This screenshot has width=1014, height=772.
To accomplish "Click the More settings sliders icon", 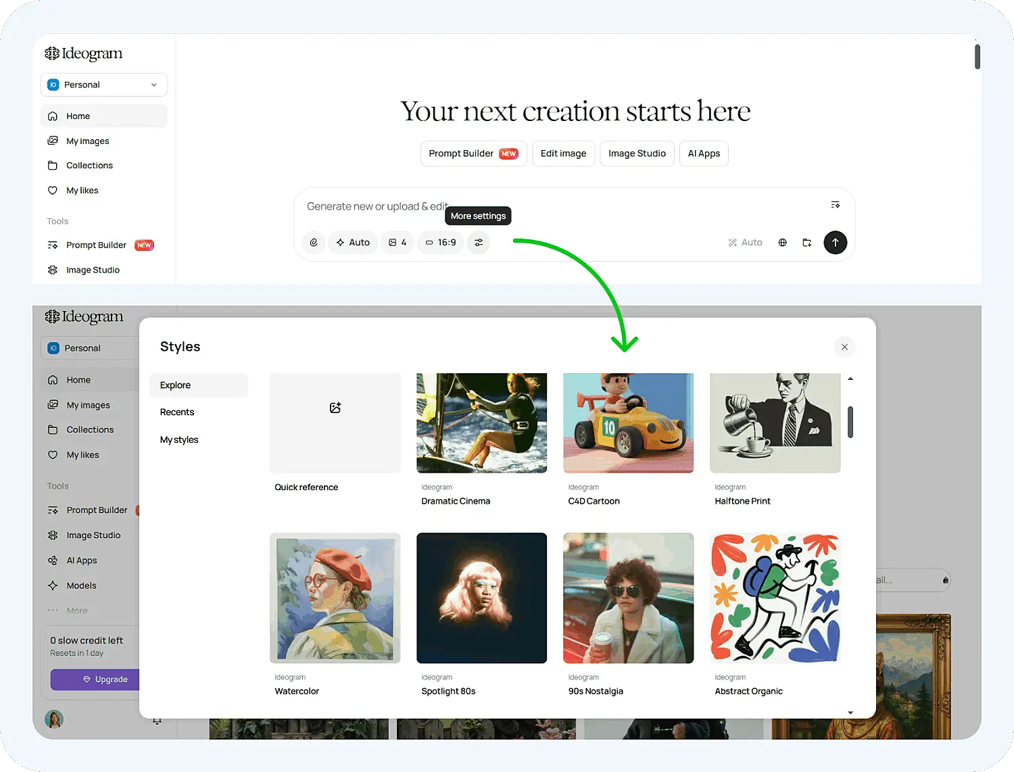I will coord(479,243).
